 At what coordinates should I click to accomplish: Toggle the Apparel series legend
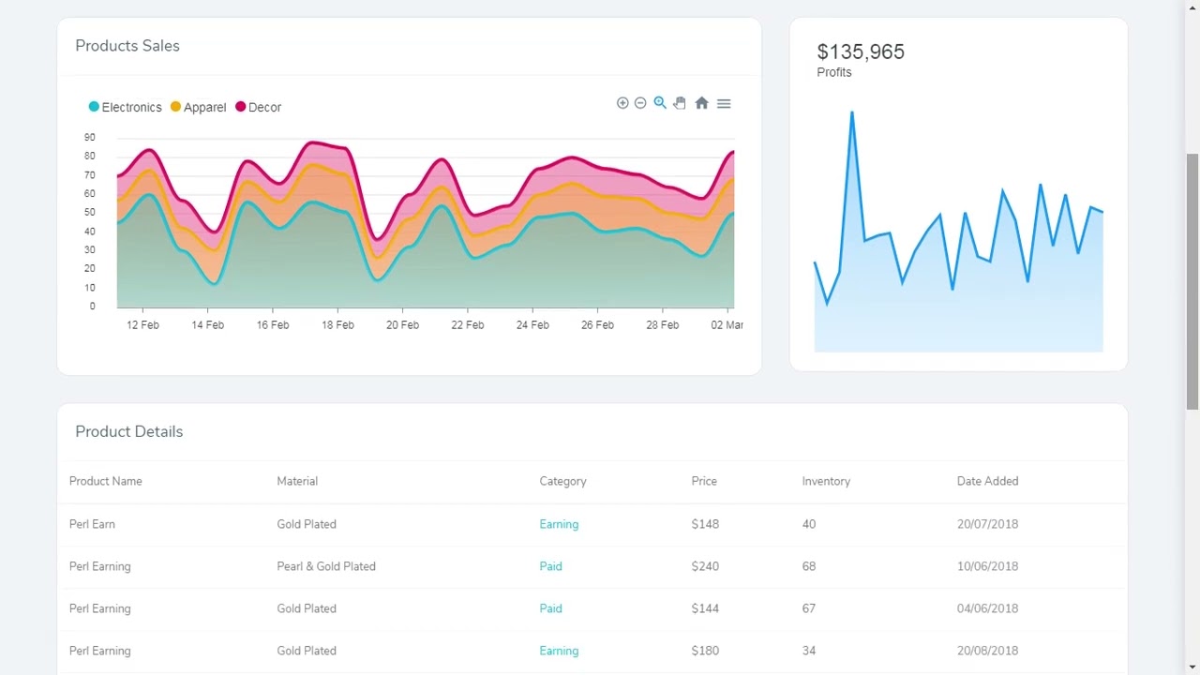pos(198,107)
